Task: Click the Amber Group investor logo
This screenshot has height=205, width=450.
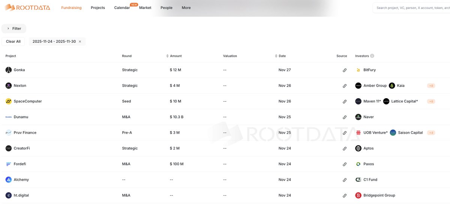Action: point(358,86)
